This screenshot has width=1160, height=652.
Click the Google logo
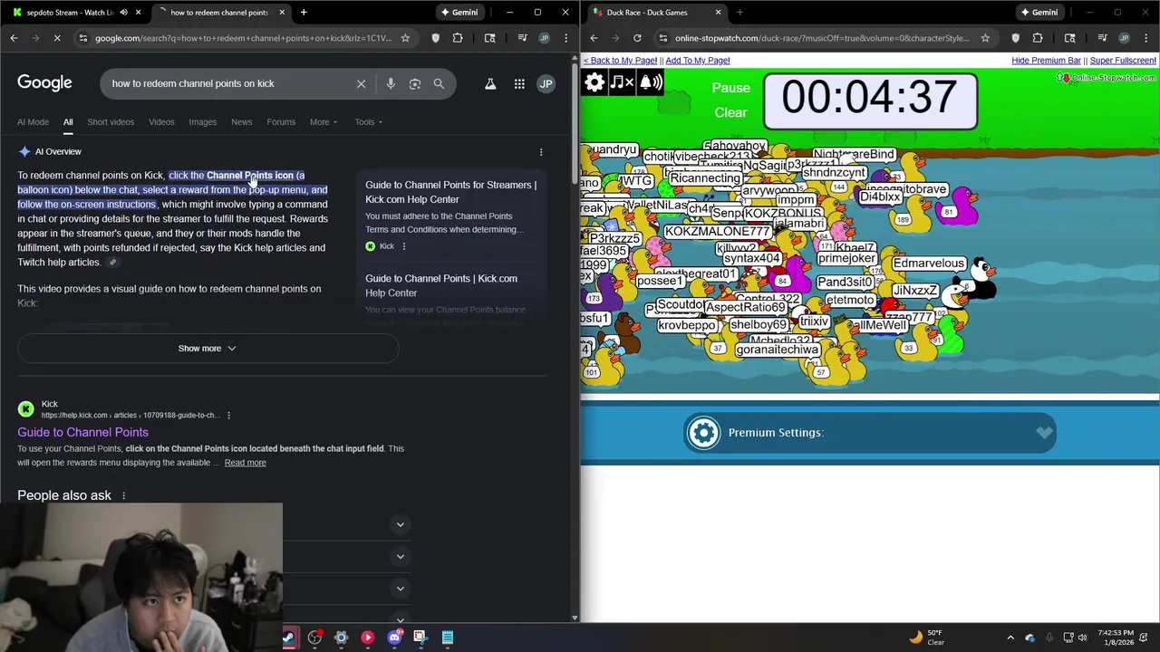(44, 82)
